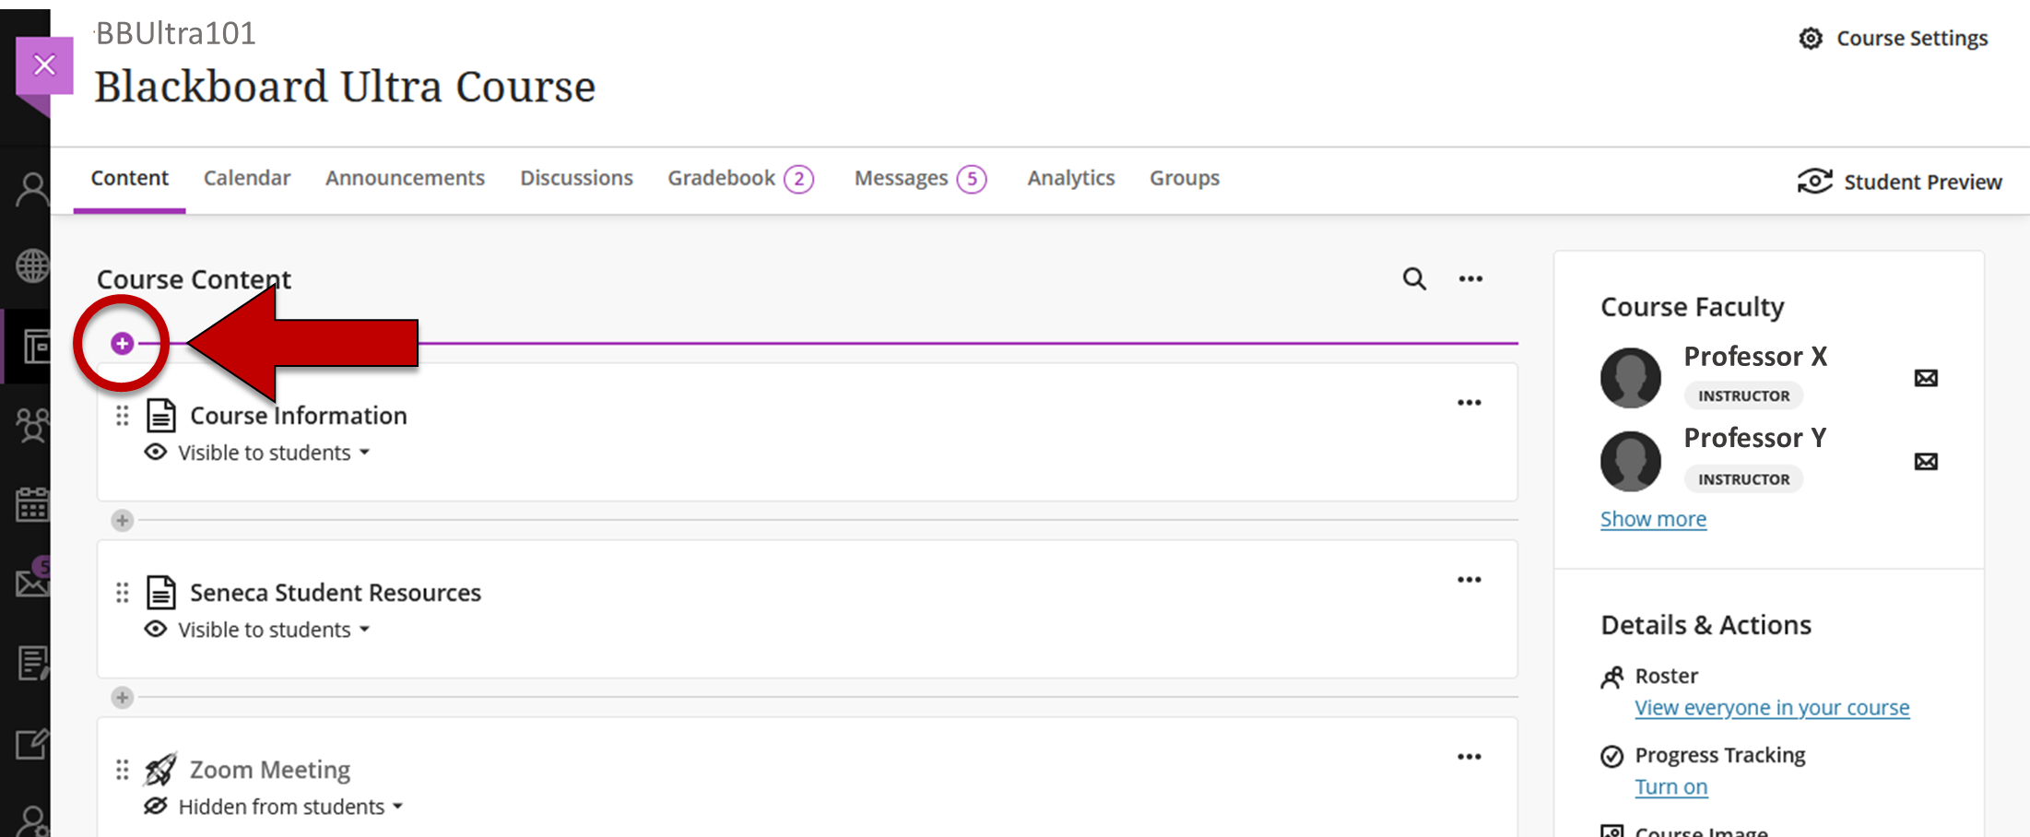This screenshot has height=837, width=2030.
Task: Grab Zoom Meeting drag handle
Action: click(x=122, y=770)
